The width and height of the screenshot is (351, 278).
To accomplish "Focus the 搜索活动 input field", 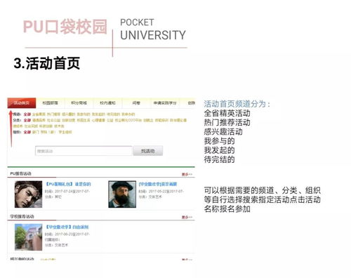I will tap(84, 151).
